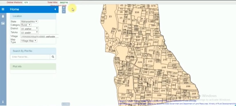236x106 pixels.
Task: Select plot 15 on the village map
Action: click(x=110, y=16)
